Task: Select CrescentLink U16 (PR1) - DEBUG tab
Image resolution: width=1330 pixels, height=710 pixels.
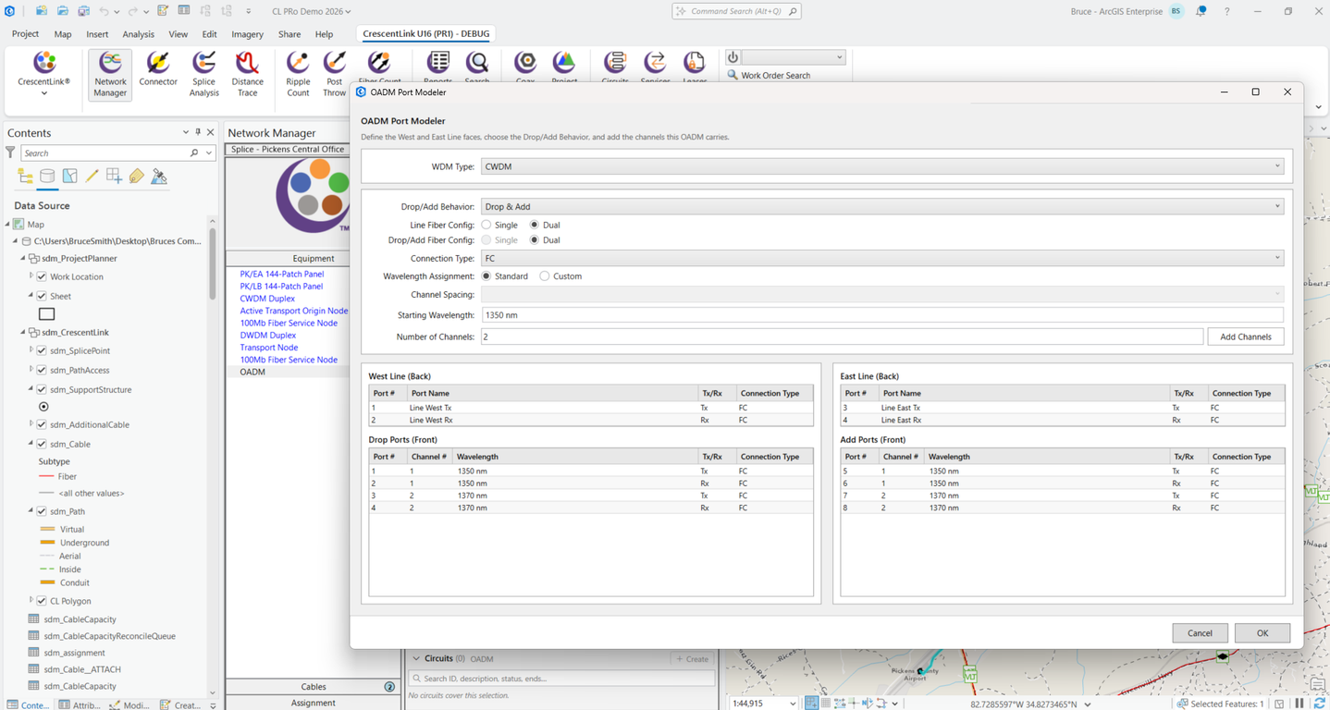Action: (425, 34)
